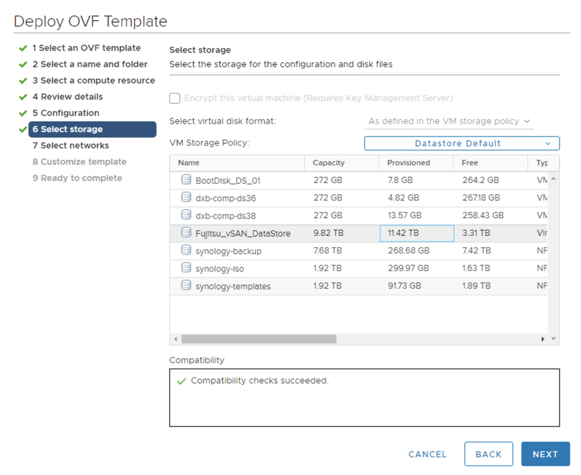Click the horizontal scrollbar under datastore table
The height and width of the screenshot is (475, 581).
coord(259,339)
